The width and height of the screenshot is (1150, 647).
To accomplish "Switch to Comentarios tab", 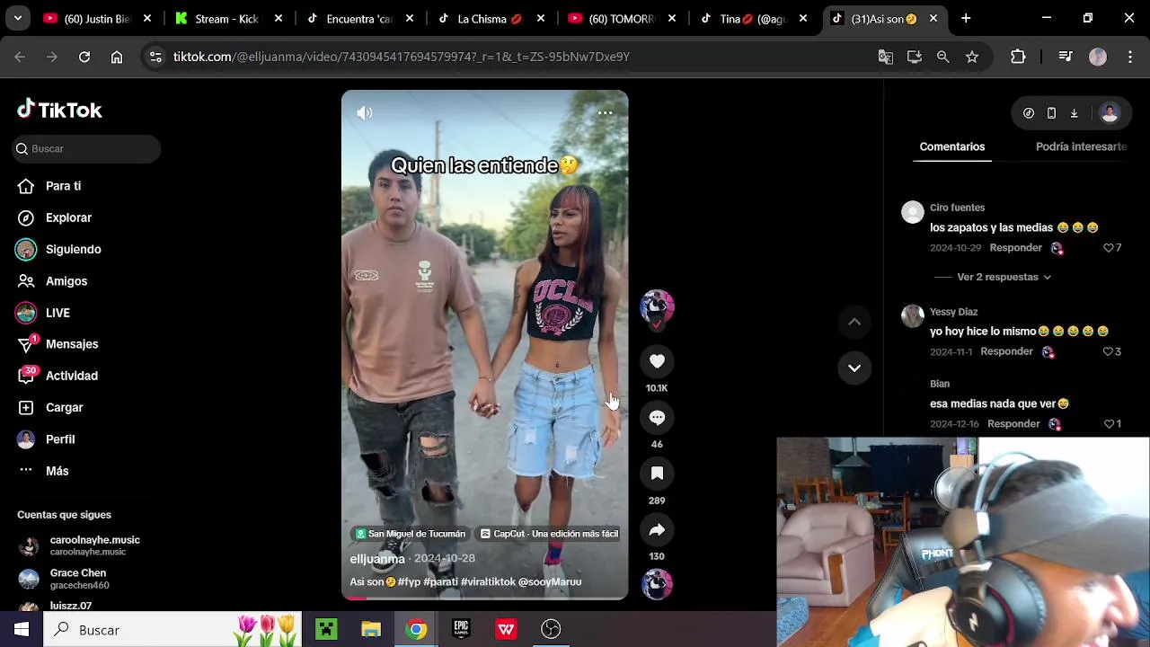I will tap(951, 146).
